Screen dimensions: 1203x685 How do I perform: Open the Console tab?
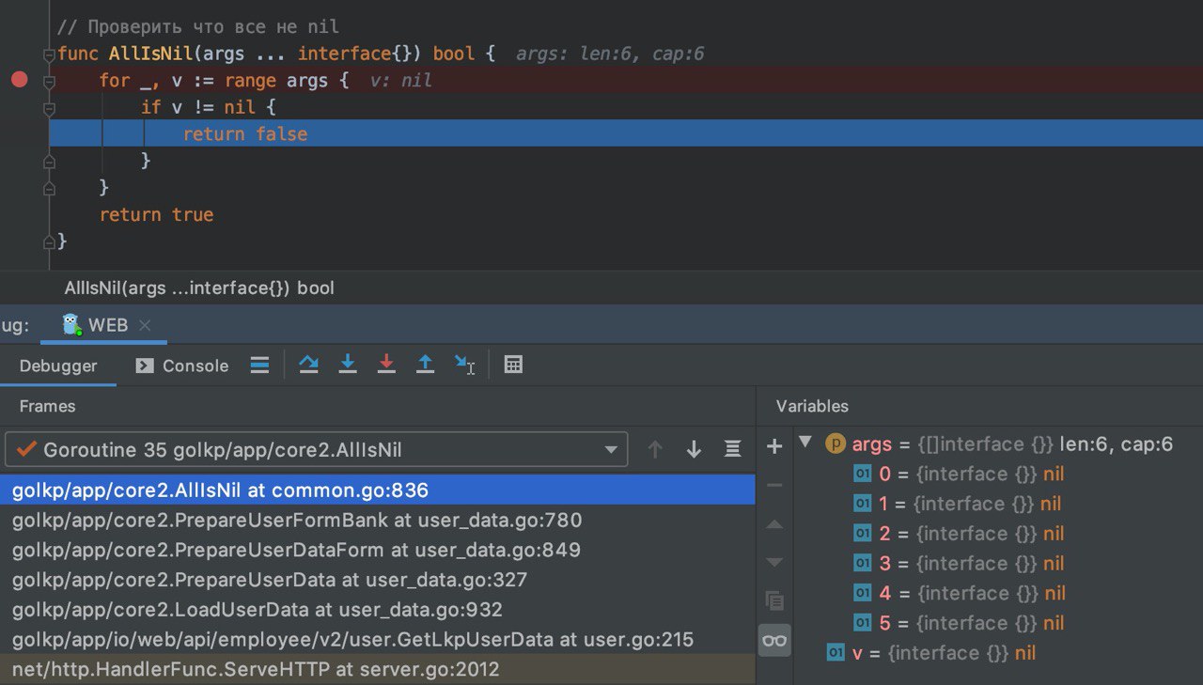(x=182, y=366)
